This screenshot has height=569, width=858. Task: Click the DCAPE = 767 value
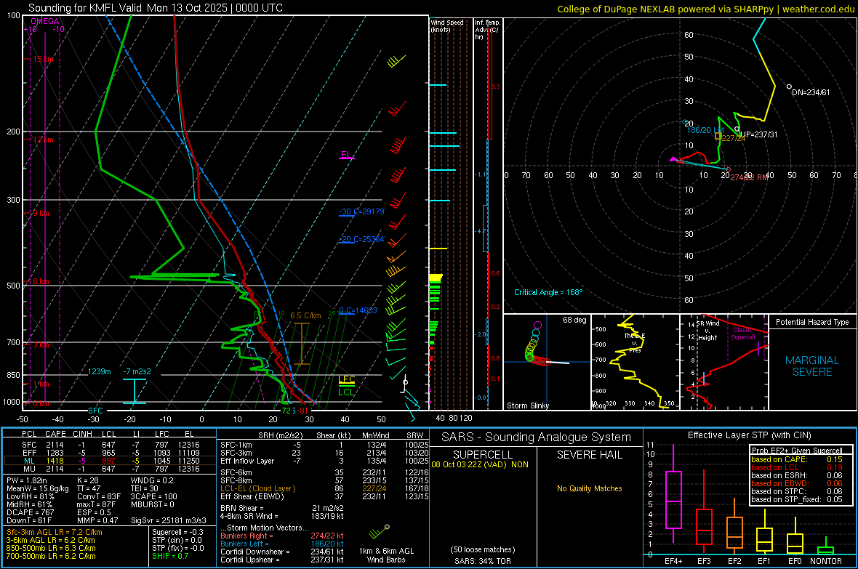click(30, 512)
